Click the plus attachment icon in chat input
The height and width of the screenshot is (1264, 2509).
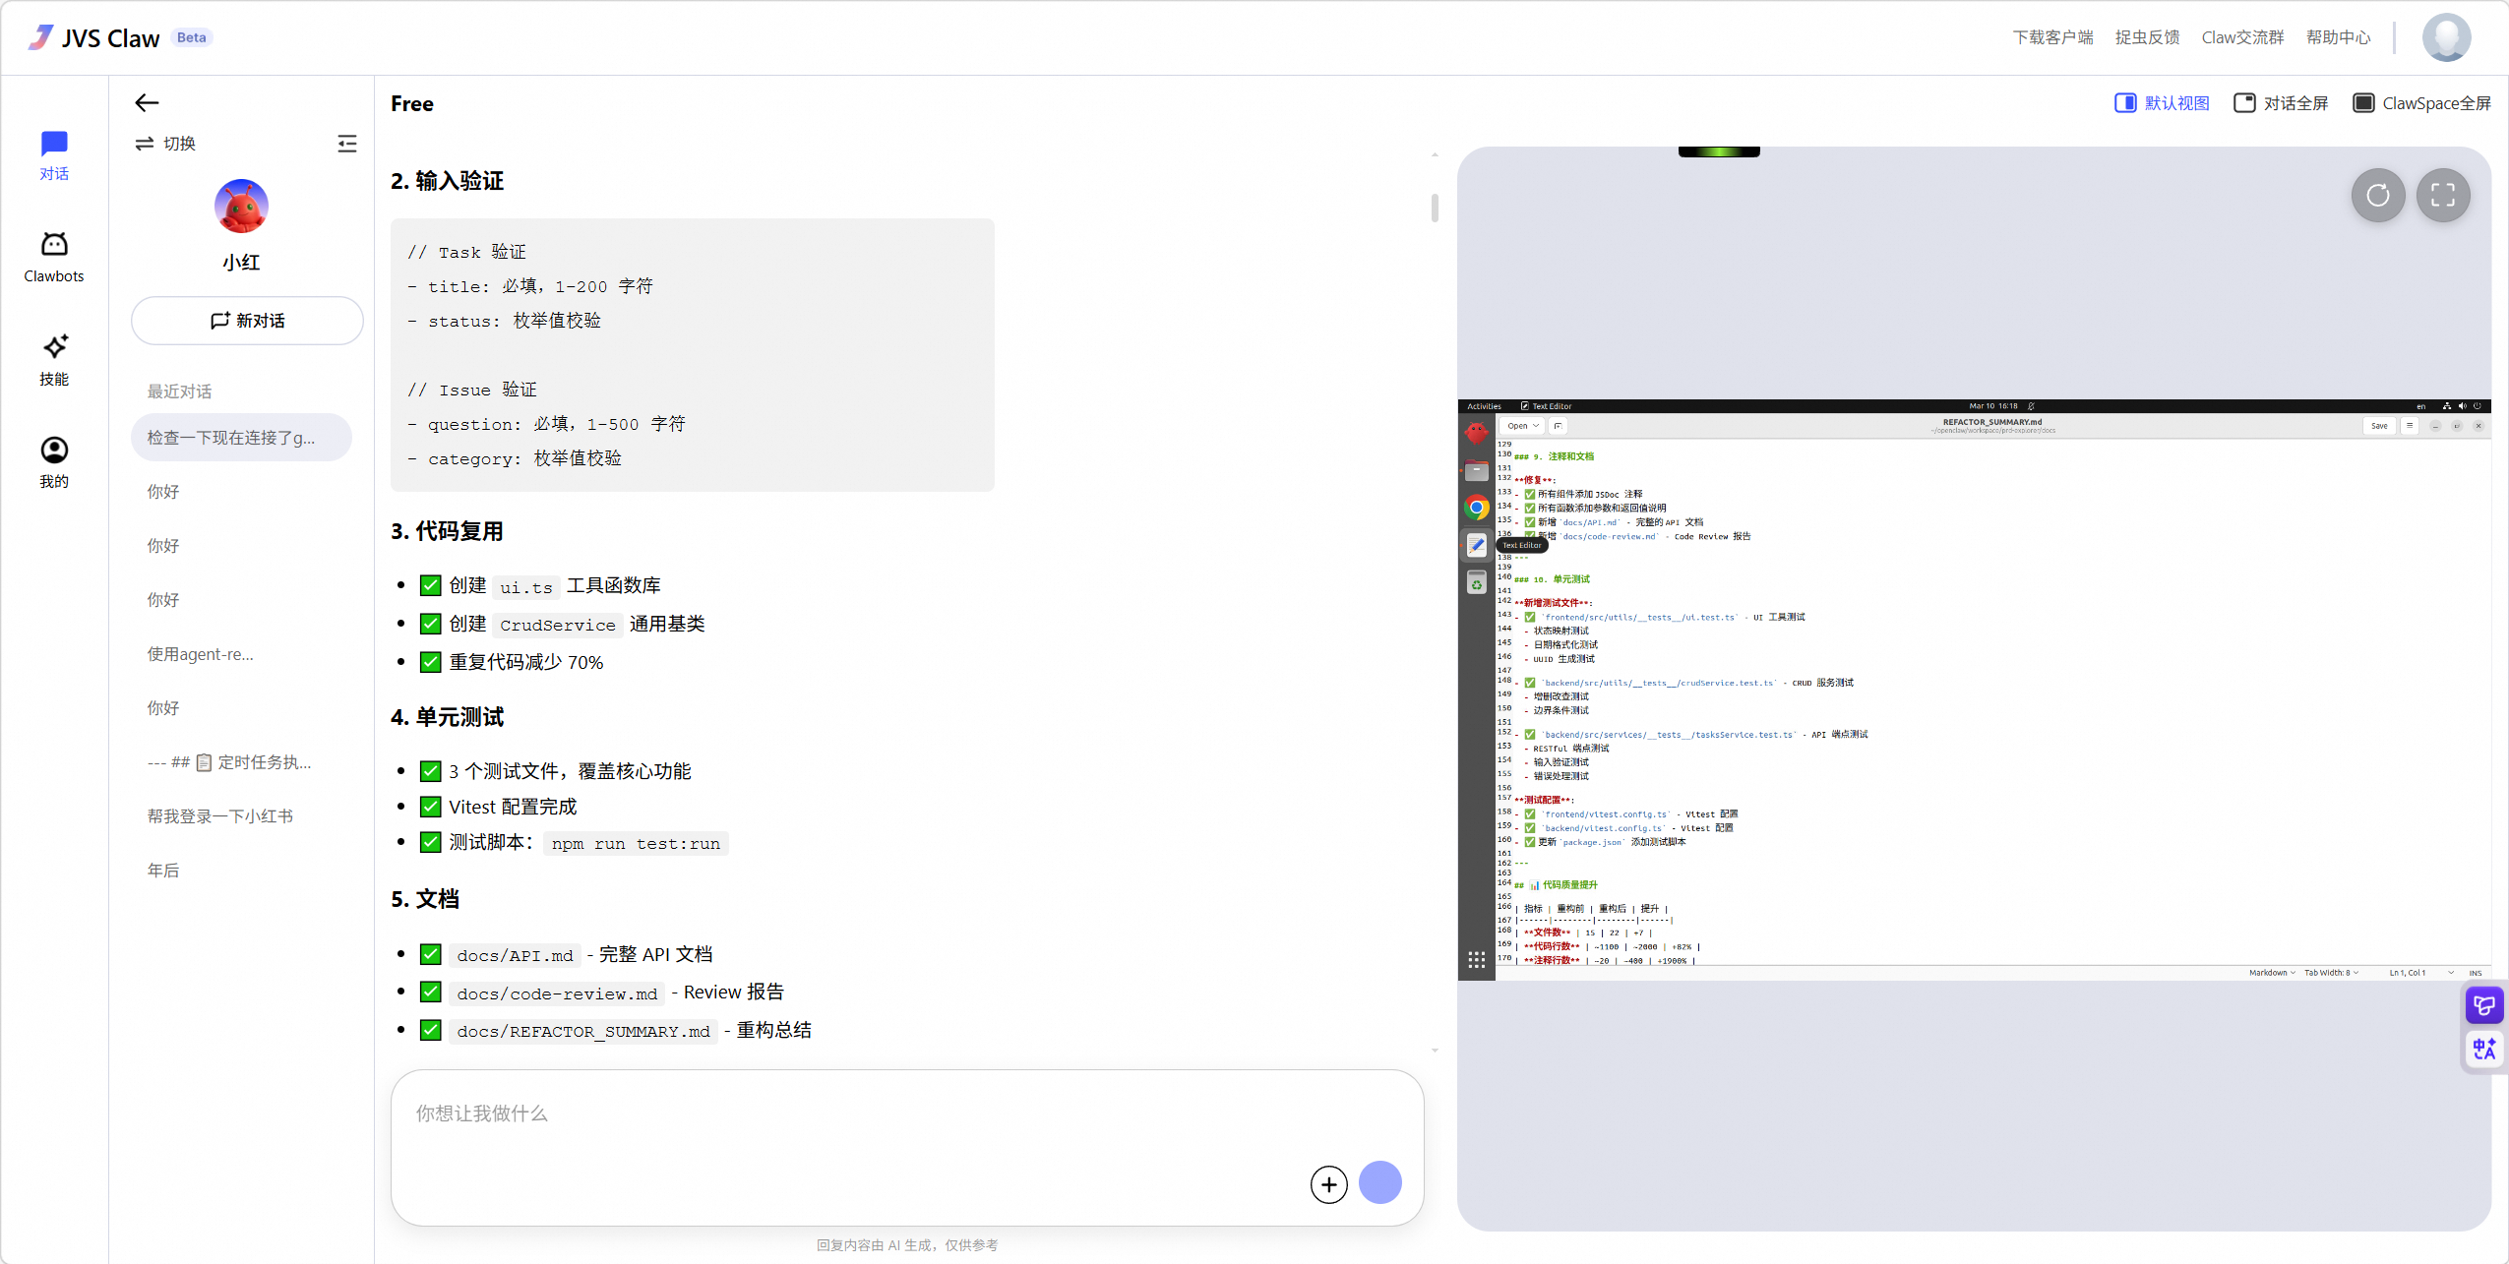click(1327, 1183)
